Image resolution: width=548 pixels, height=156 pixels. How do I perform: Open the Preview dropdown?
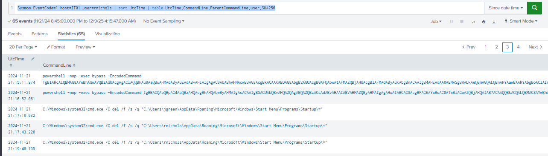85,47
